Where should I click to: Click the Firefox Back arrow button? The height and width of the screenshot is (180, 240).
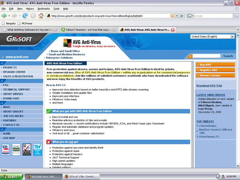coord(4,16)
